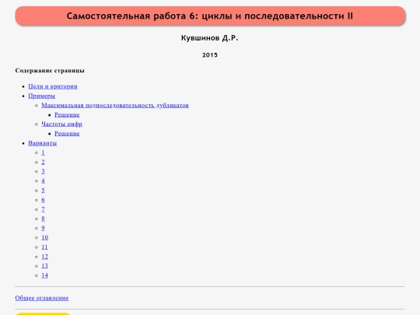Follow the 'Общее оглавление' link

point(42,298)
